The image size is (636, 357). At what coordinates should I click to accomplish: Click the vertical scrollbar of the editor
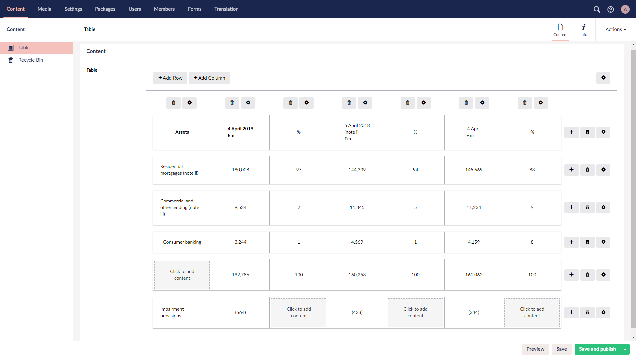633,189
